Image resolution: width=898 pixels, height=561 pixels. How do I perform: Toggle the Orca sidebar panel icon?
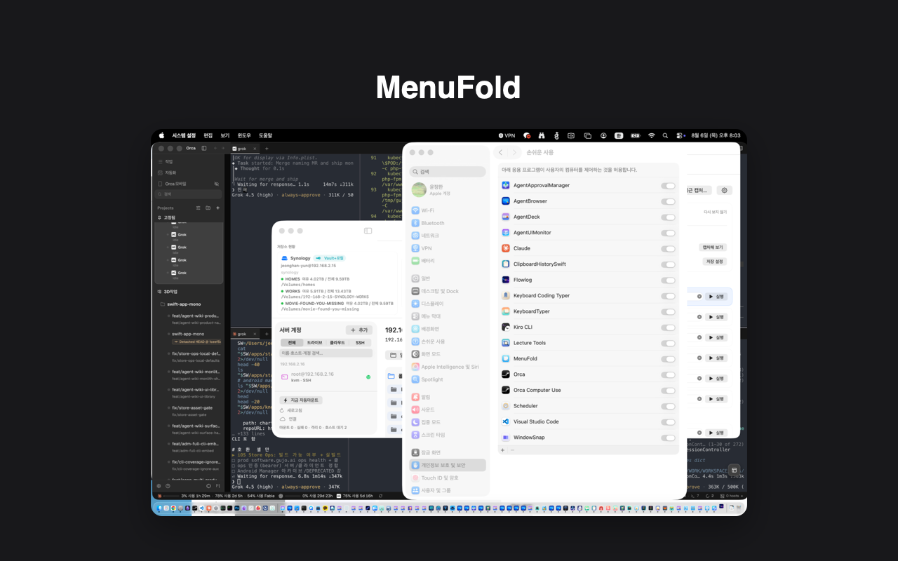click(204, 149)
